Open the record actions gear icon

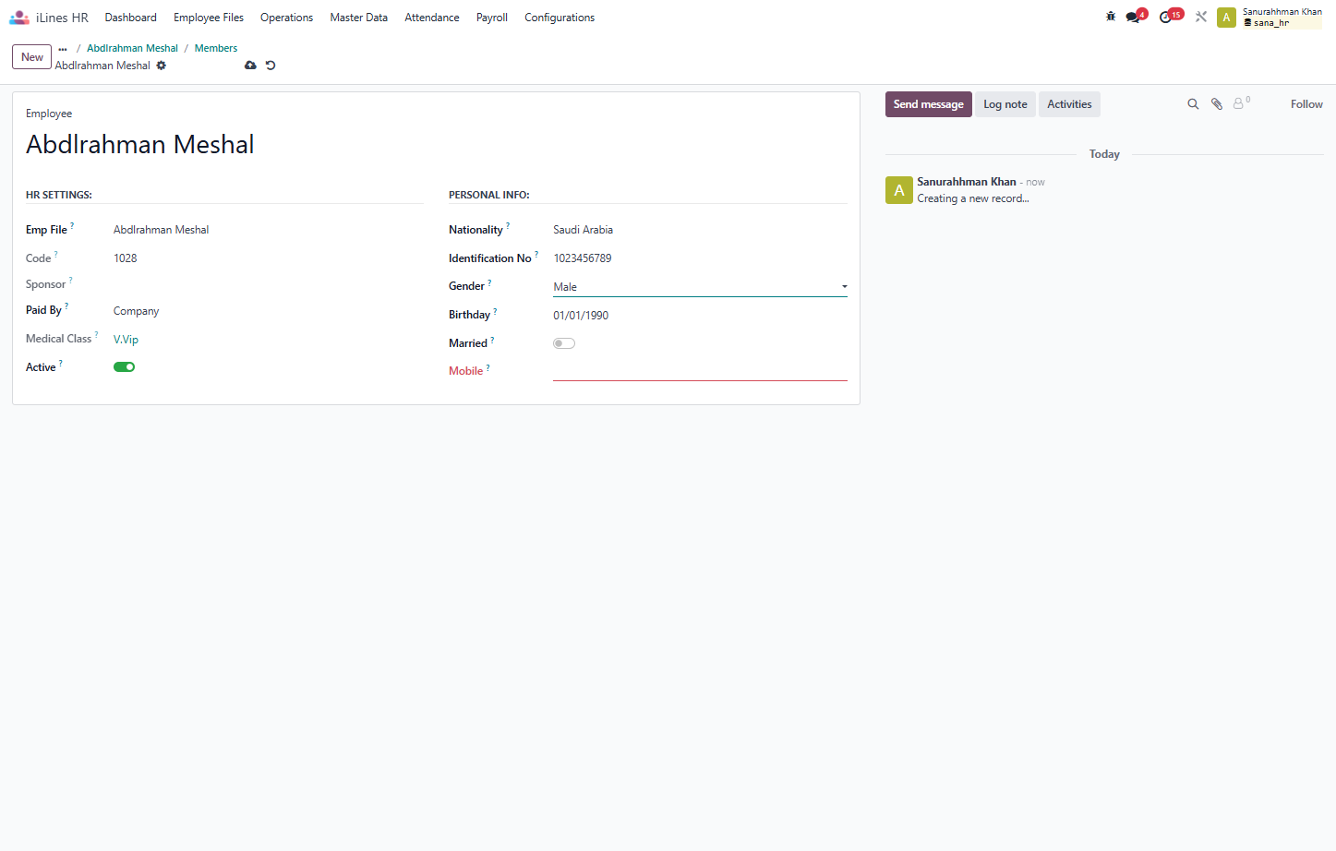coord(162,66)
